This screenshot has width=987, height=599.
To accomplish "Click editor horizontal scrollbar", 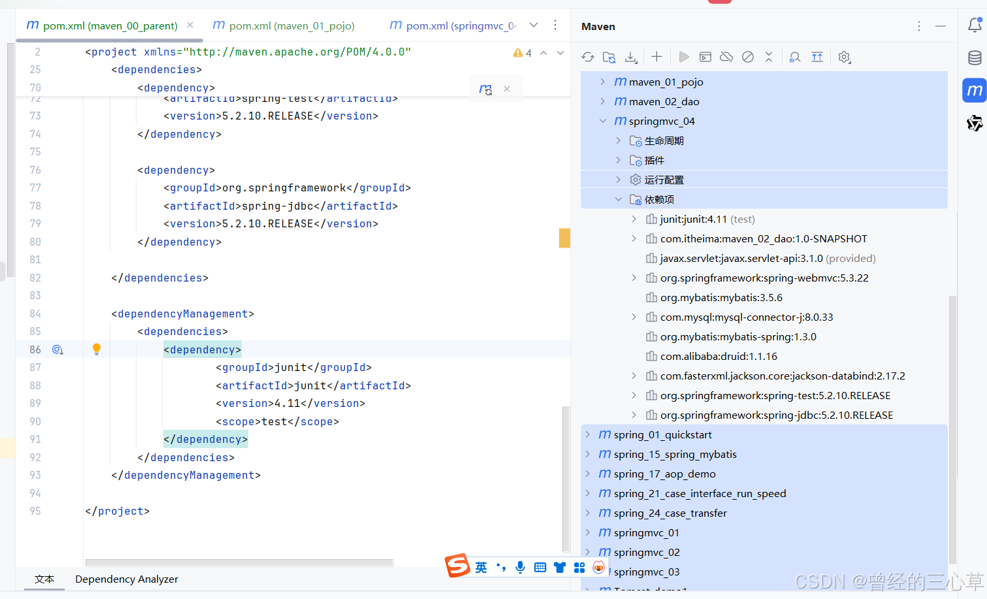I will (239, 562).
